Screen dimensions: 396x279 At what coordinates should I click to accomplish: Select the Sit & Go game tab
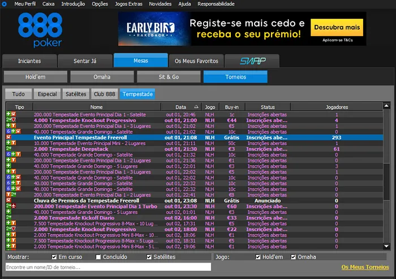(169, 77)
